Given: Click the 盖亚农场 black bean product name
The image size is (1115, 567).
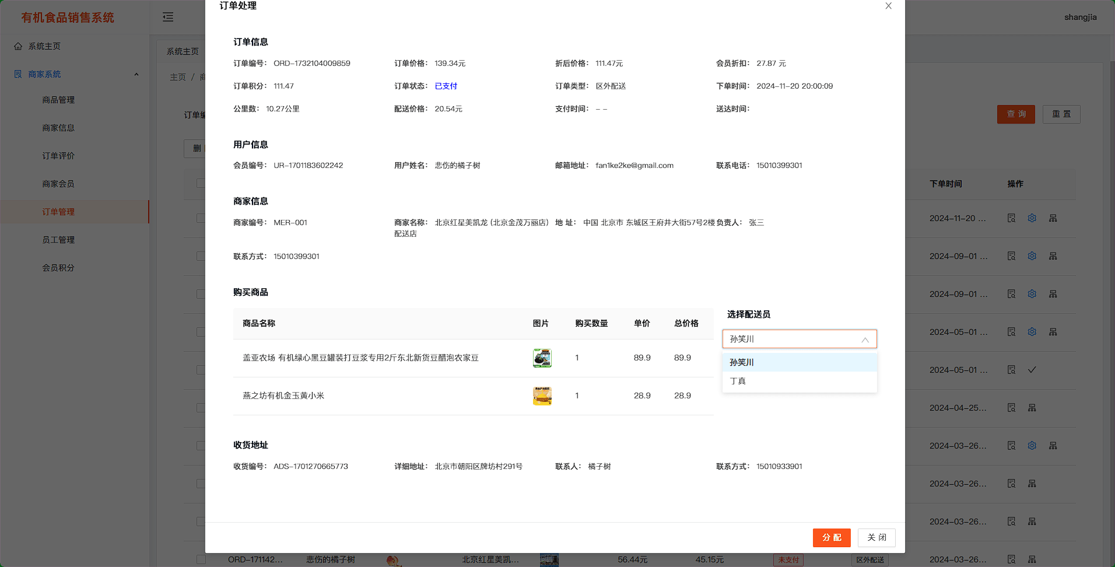Looking at the screenshot, I should pos(360,358).
